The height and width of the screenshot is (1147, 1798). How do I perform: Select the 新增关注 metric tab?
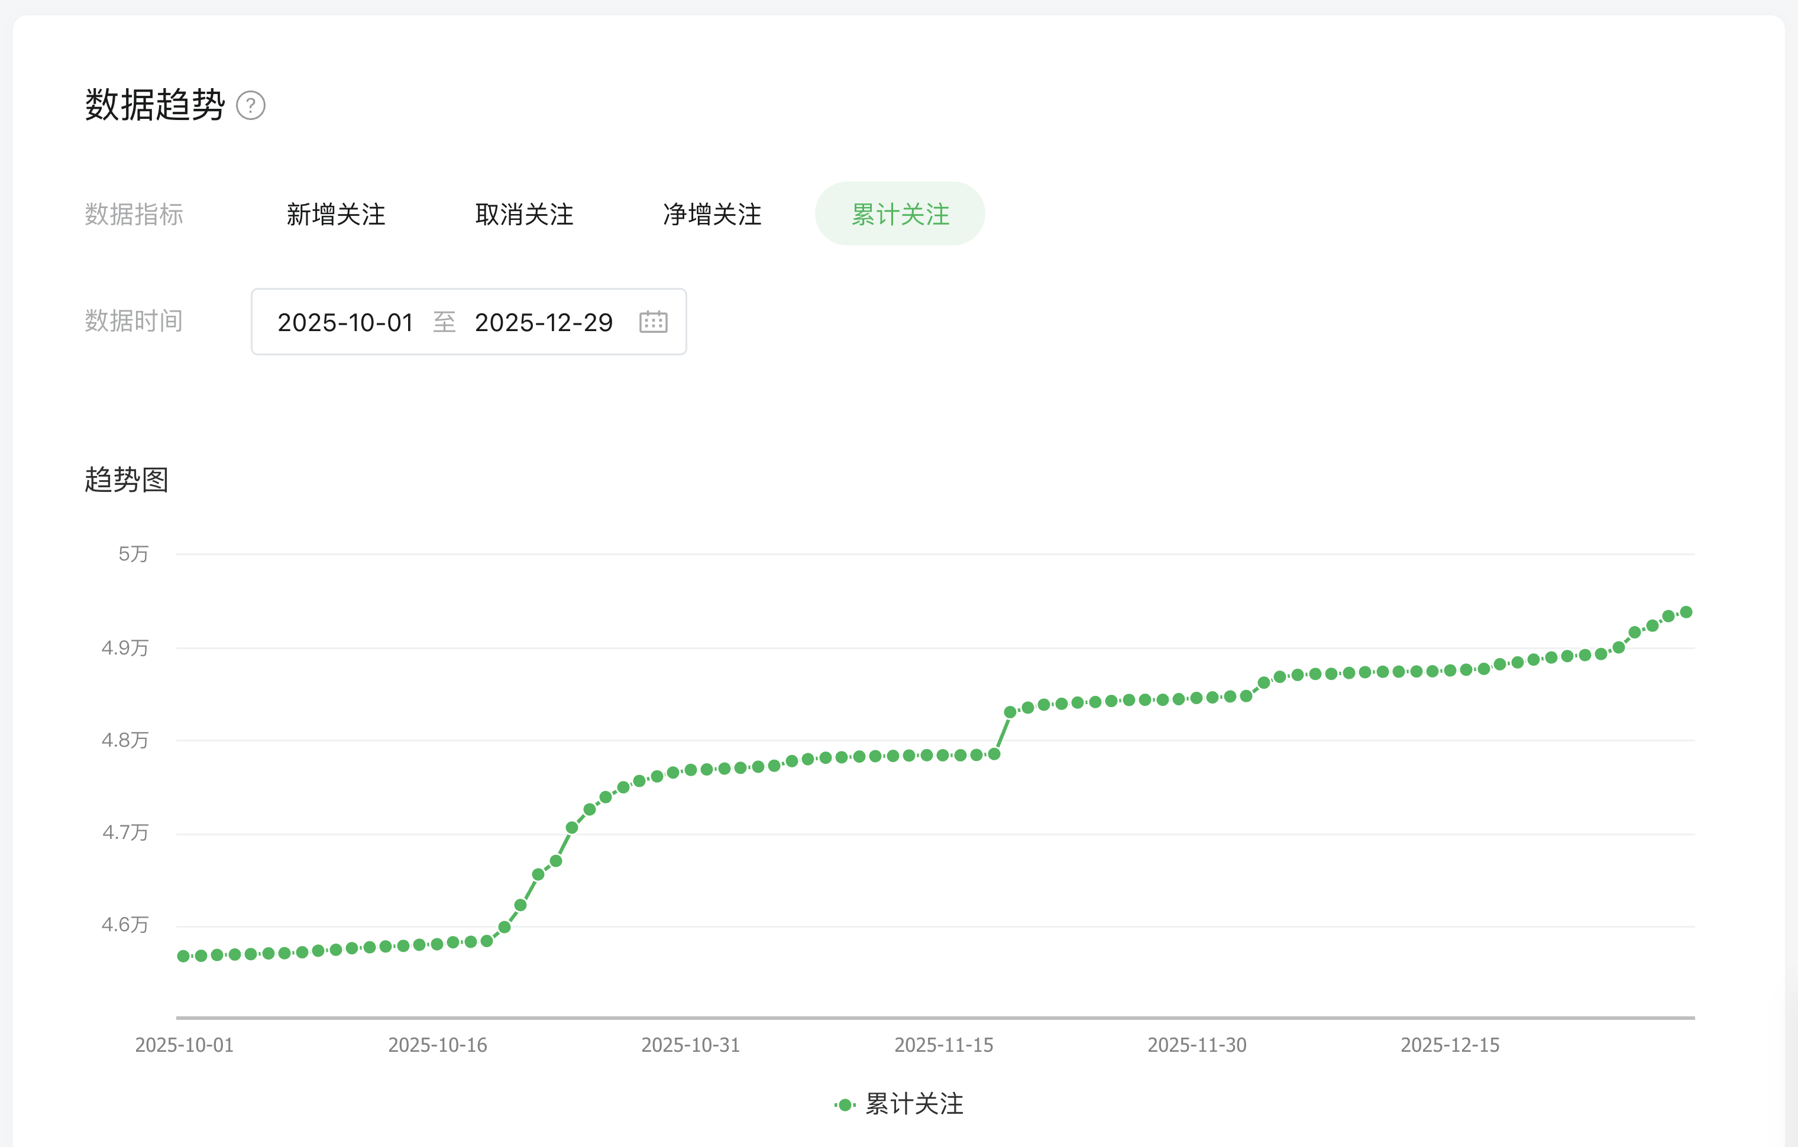(335, 215)
